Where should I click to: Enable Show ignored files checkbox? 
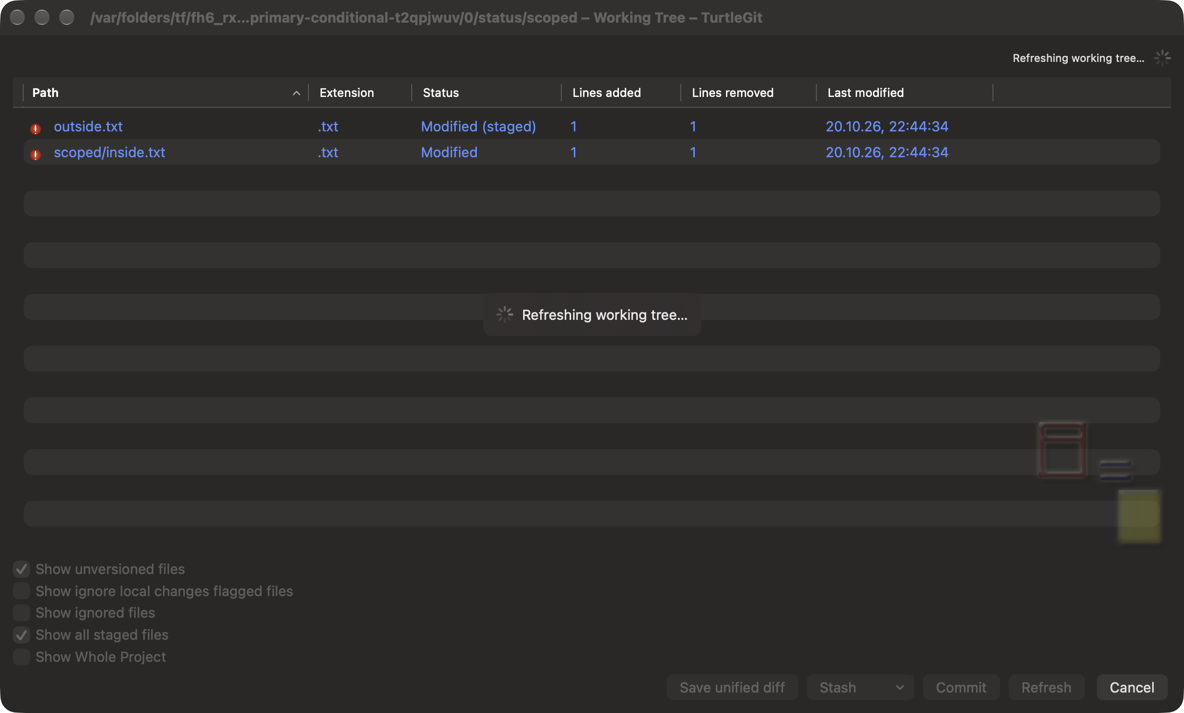tap(22, 612)
